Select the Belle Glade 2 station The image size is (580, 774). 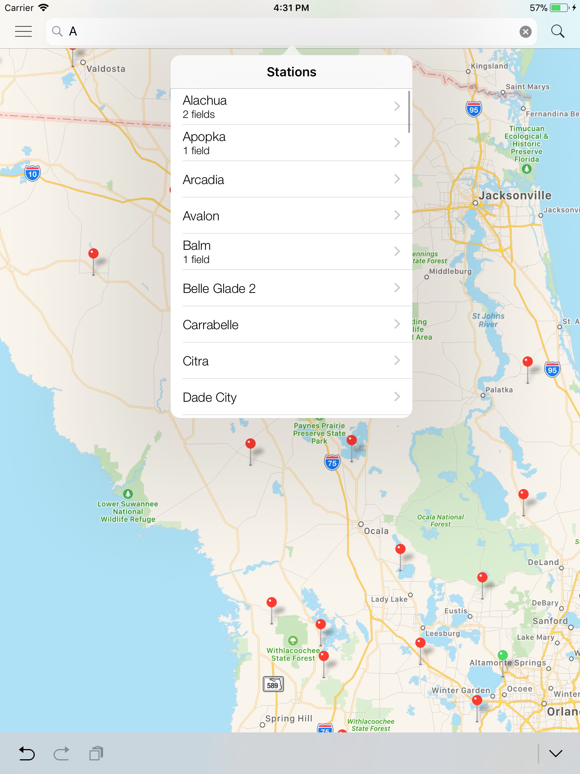(x=292, y=288)
